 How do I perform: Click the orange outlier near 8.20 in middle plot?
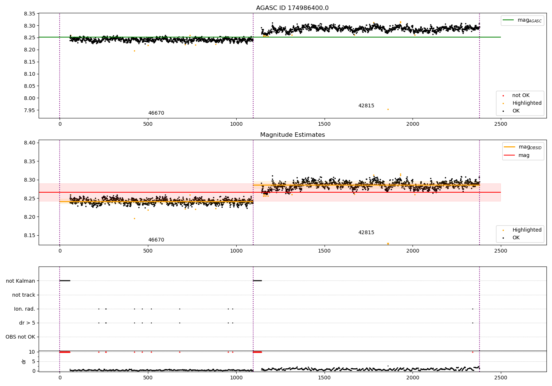pyautogui.click(x=134, y=218)
